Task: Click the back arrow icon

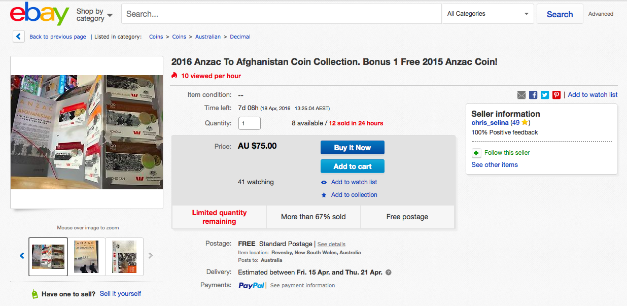Action: coord(19,37)
